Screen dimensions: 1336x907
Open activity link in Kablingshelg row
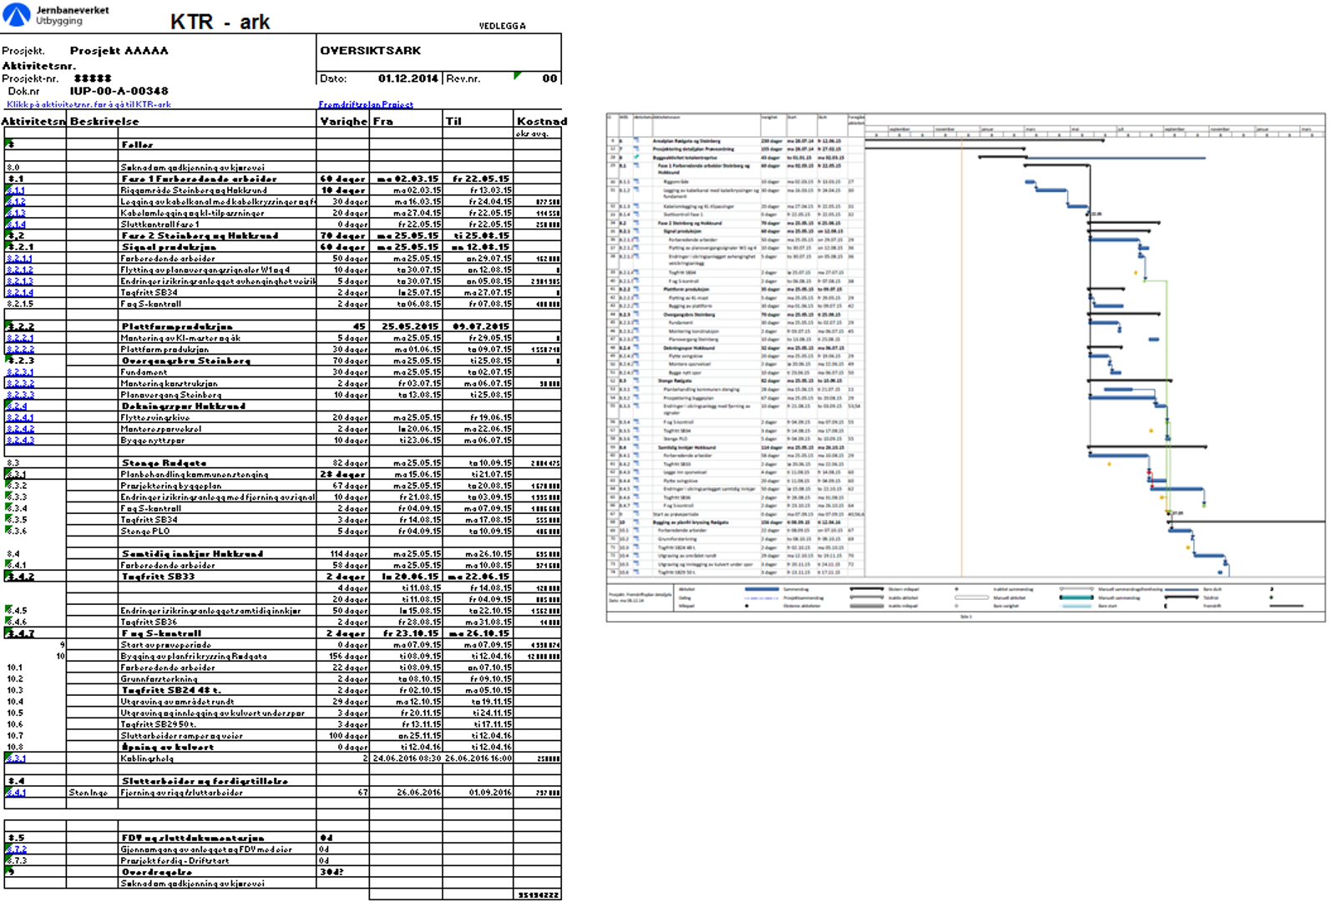point(17,758)
